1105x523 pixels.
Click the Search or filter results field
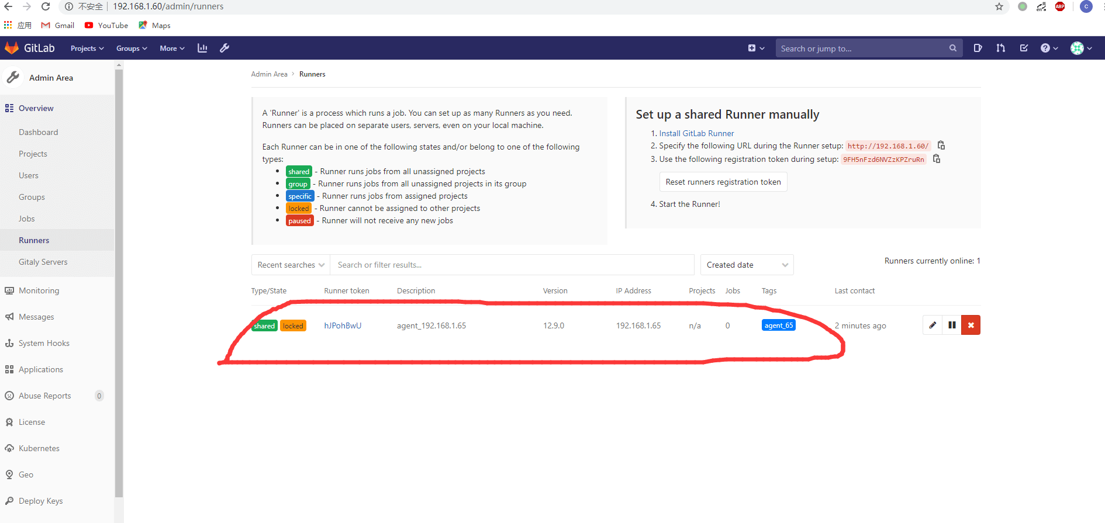pos(512,265)
